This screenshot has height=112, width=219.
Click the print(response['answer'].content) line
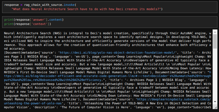click(x=34, y=20)
